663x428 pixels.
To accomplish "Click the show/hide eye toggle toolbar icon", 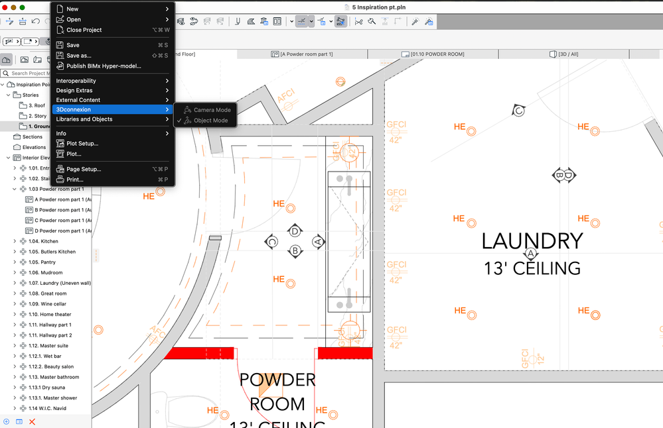I will [194, 21].
